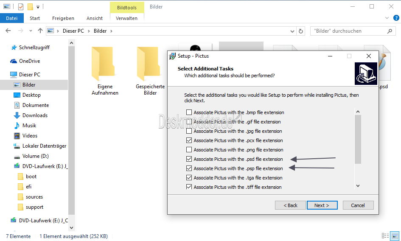This screenshot has width=401, height=241.
Task: Click the Musik note icon
Action: point(17,126)
